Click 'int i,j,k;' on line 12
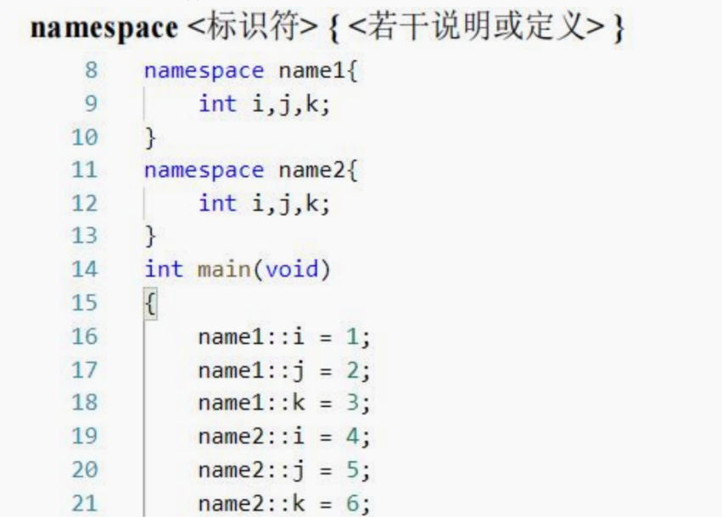 click(x=265, y=204)
